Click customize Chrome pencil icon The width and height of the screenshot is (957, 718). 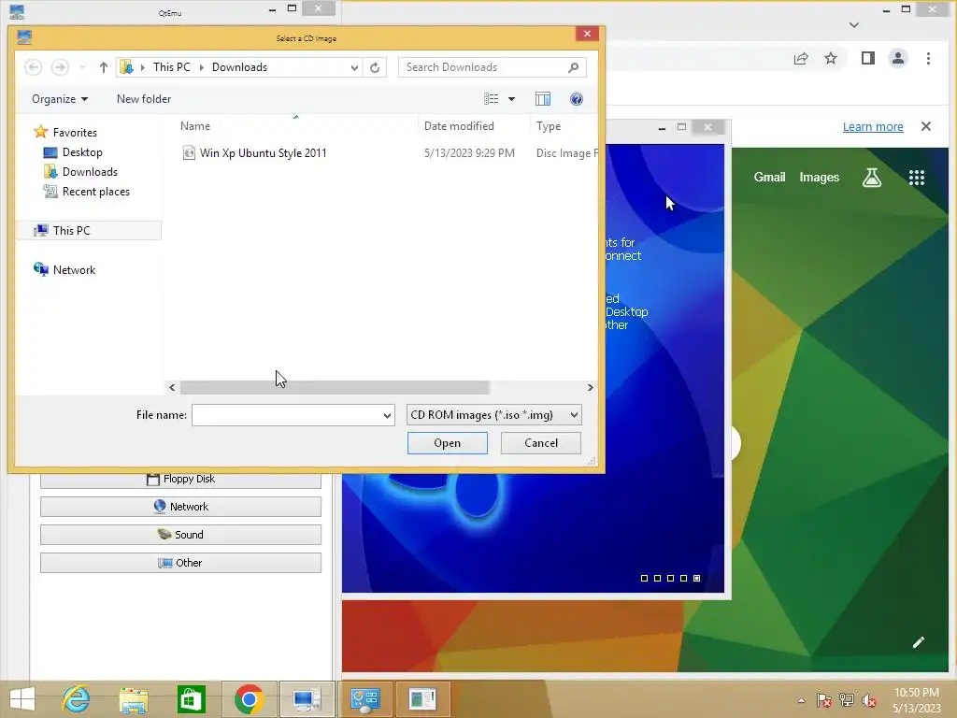[919, 641]
